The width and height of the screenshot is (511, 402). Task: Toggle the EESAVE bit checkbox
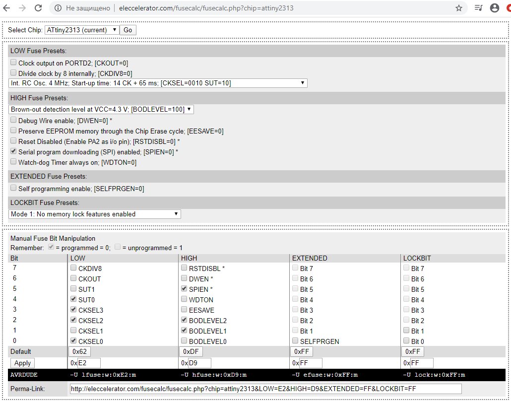click(184, 309)
